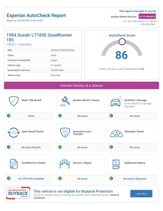Screen dimensions: 163x211
Task: Click the Estimated In Service date 10/04/1983
Action: click(x=57, y=70)
